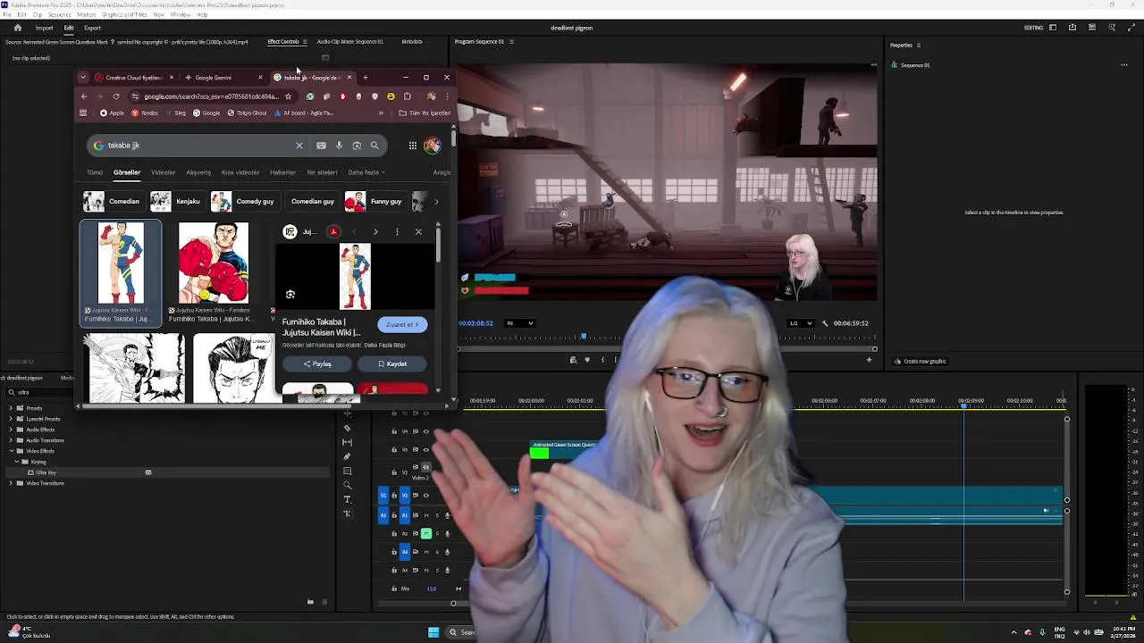Select the Zoom tool in Premiere toolbar
This screenshot has width=1144, height=643.
[x=348, y=485]
